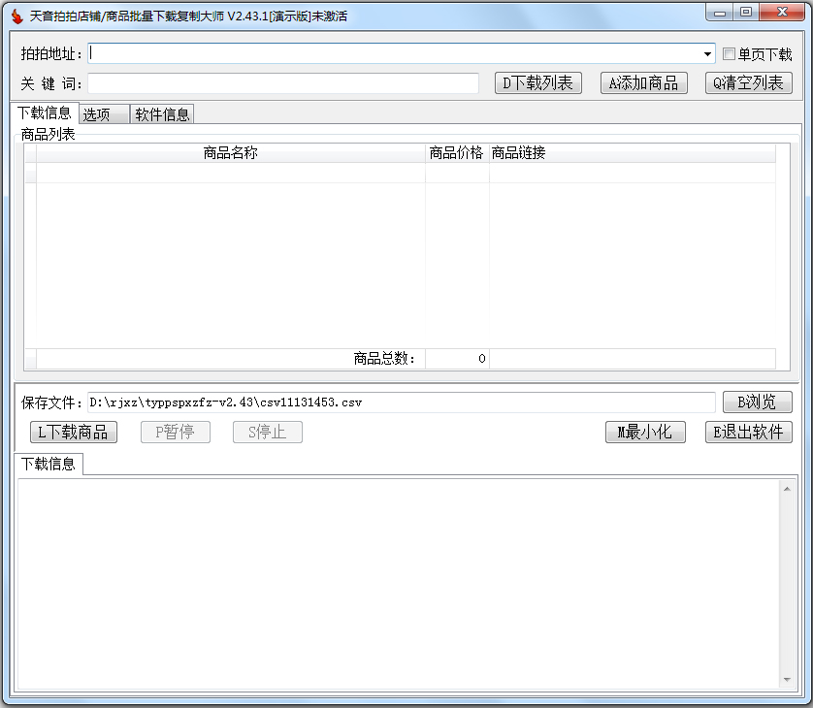Clear the list with Q清空列表
Image resolution: width=813 pixels, height=708 pixels.
pyautogui.click(x=748, y=83)
